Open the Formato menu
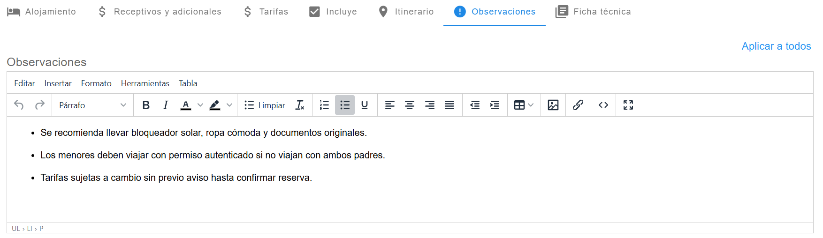 click(96, 83)
